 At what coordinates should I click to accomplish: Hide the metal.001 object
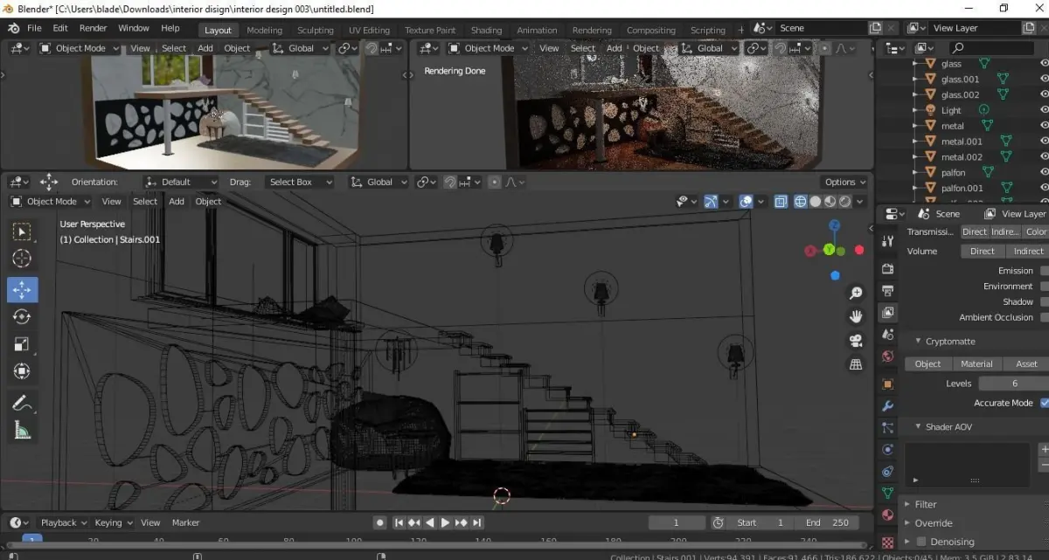[x=1044, y=142]
